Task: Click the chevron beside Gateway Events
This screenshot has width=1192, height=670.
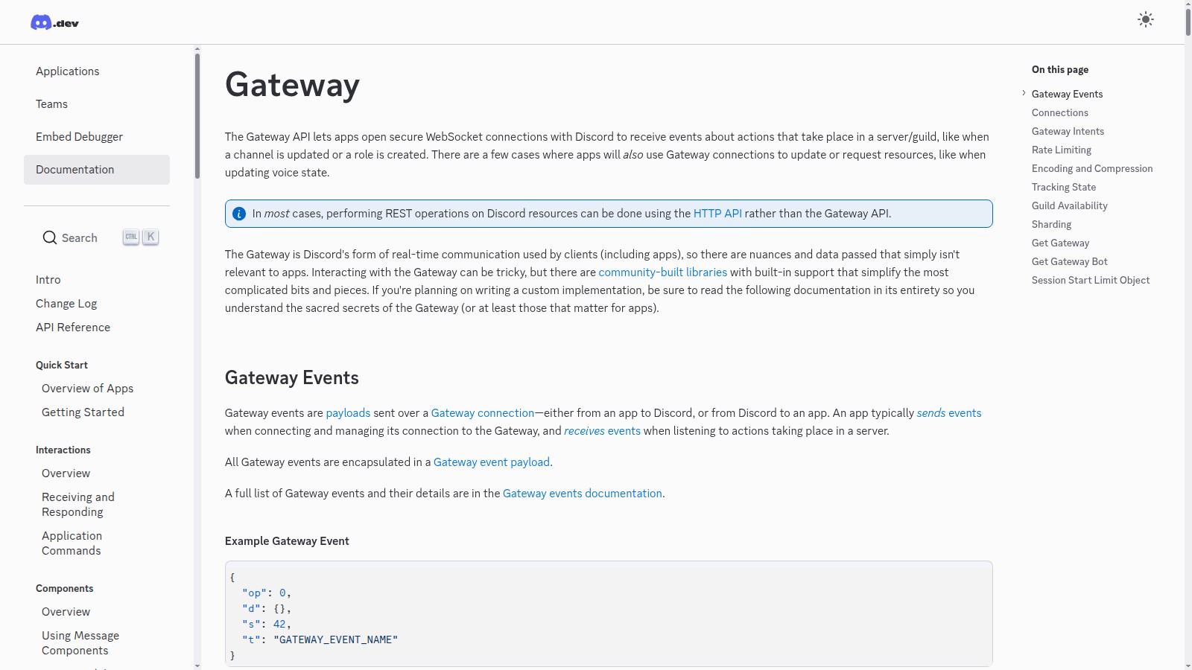Action: [1024, 93]
